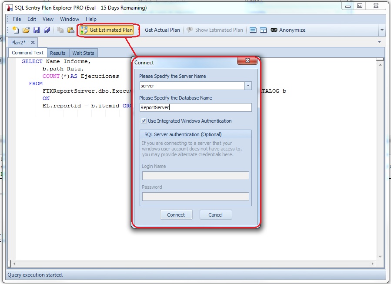Open the Window menu
This screenshot has height=284, width=391.
click(70, 19)
